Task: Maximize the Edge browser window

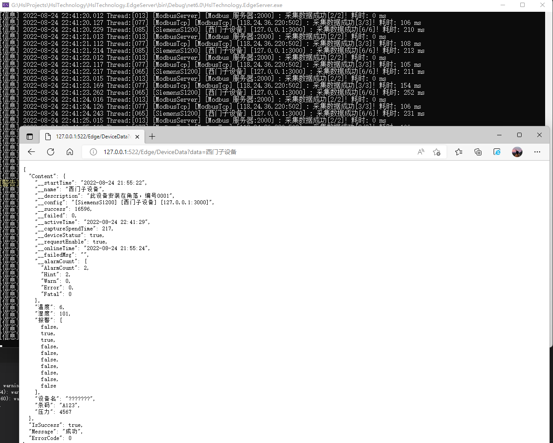Action: pos(519,135)
